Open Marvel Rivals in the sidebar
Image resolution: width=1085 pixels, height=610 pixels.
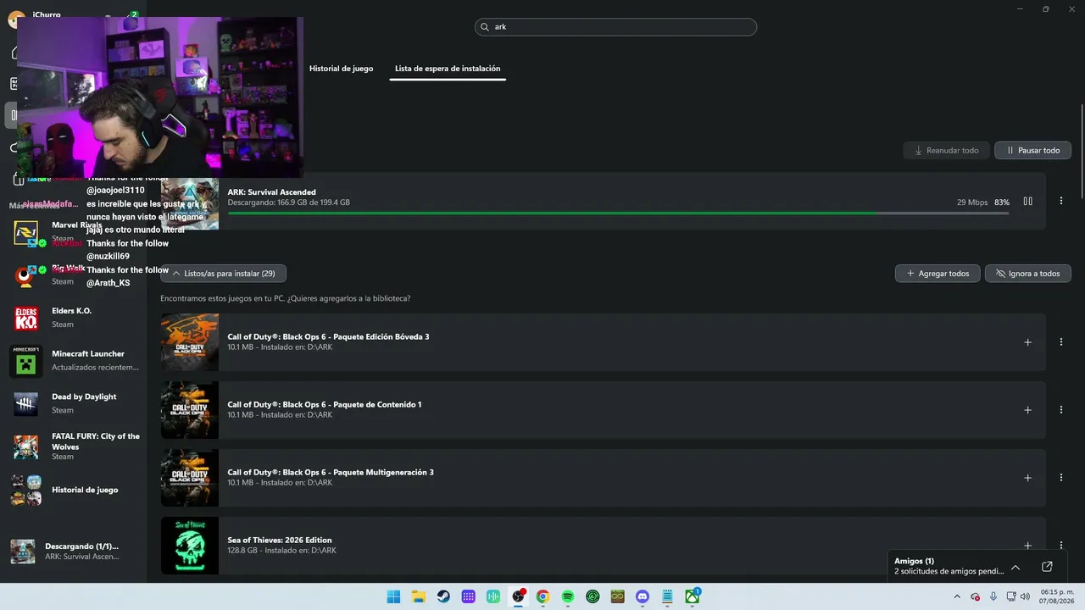[x=75, y=231]
